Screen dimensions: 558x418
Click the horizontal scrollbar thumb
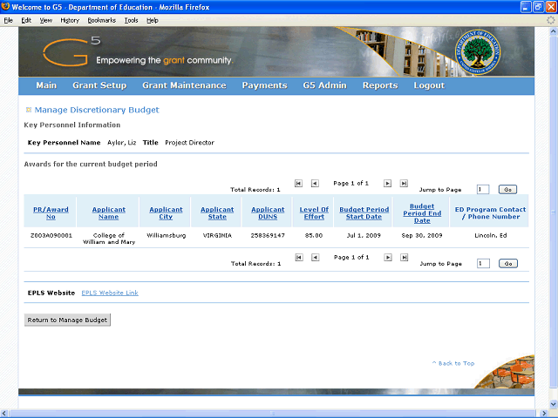pos(273,414)
